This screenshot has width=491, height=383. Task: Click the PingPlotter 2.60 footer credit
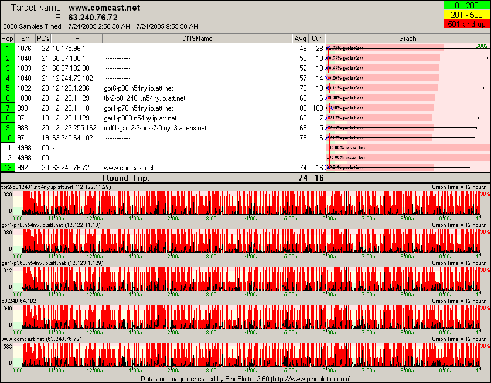[x=245, y=379]
